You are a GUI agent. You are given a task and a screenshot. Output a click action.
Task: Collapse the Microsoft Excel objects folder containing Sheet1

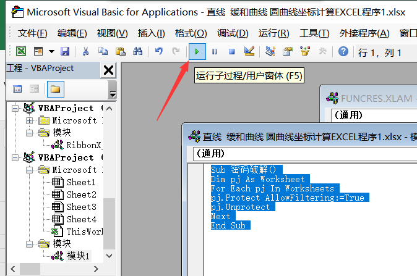(29, 170)
